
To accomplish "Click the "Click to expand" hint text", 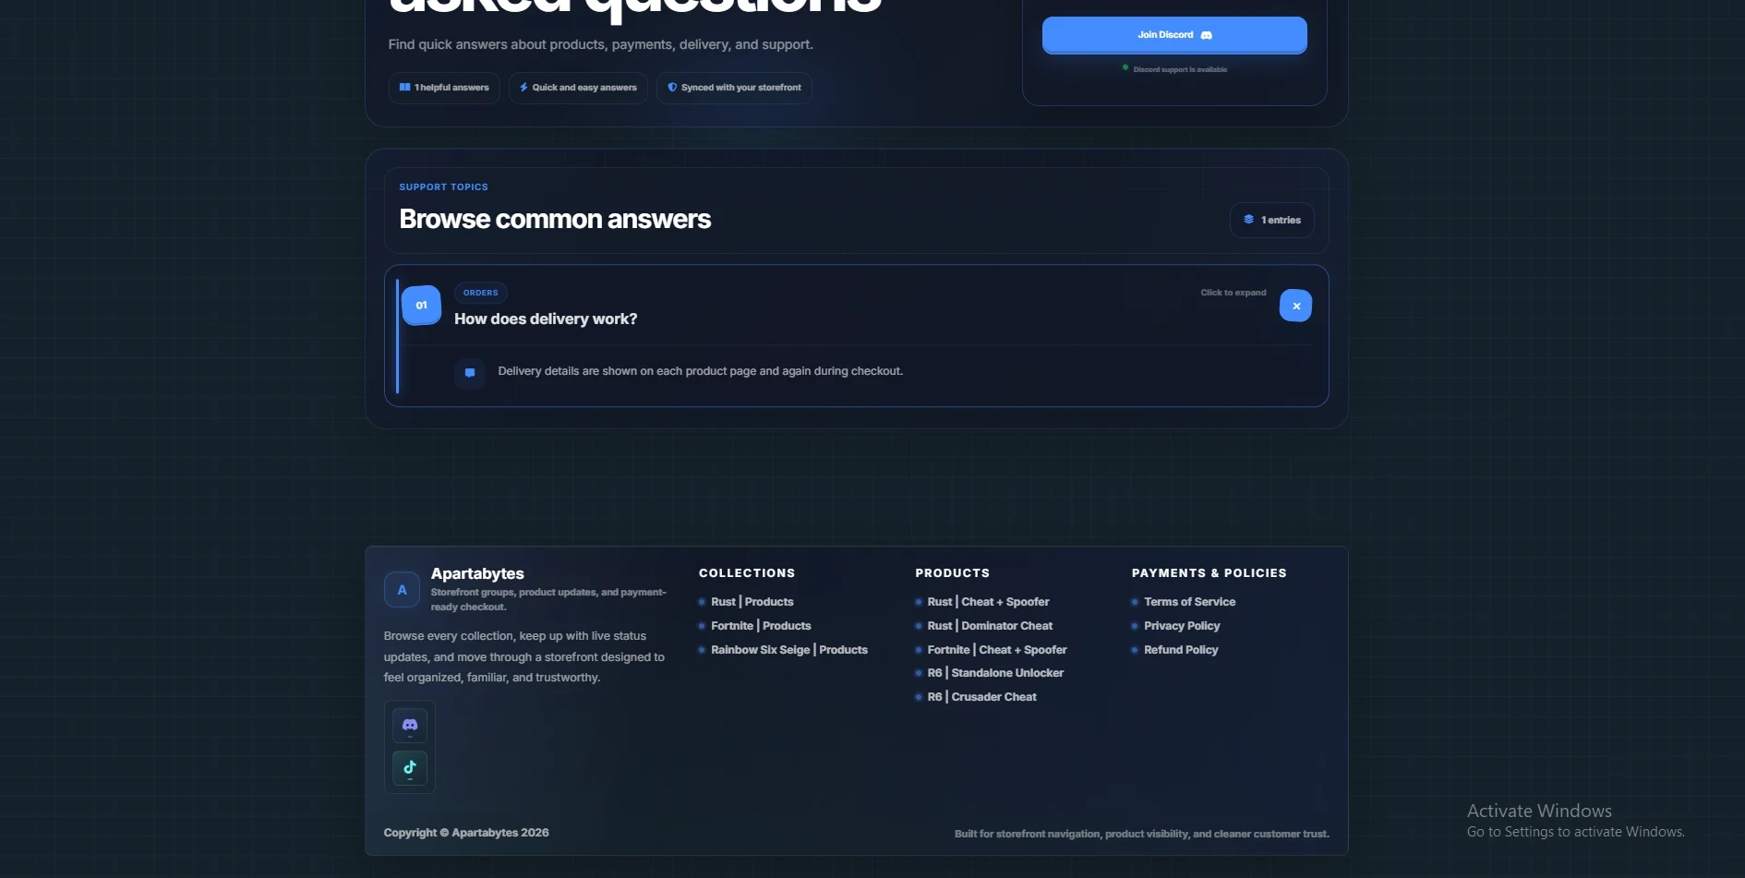I will point(1233,293).
